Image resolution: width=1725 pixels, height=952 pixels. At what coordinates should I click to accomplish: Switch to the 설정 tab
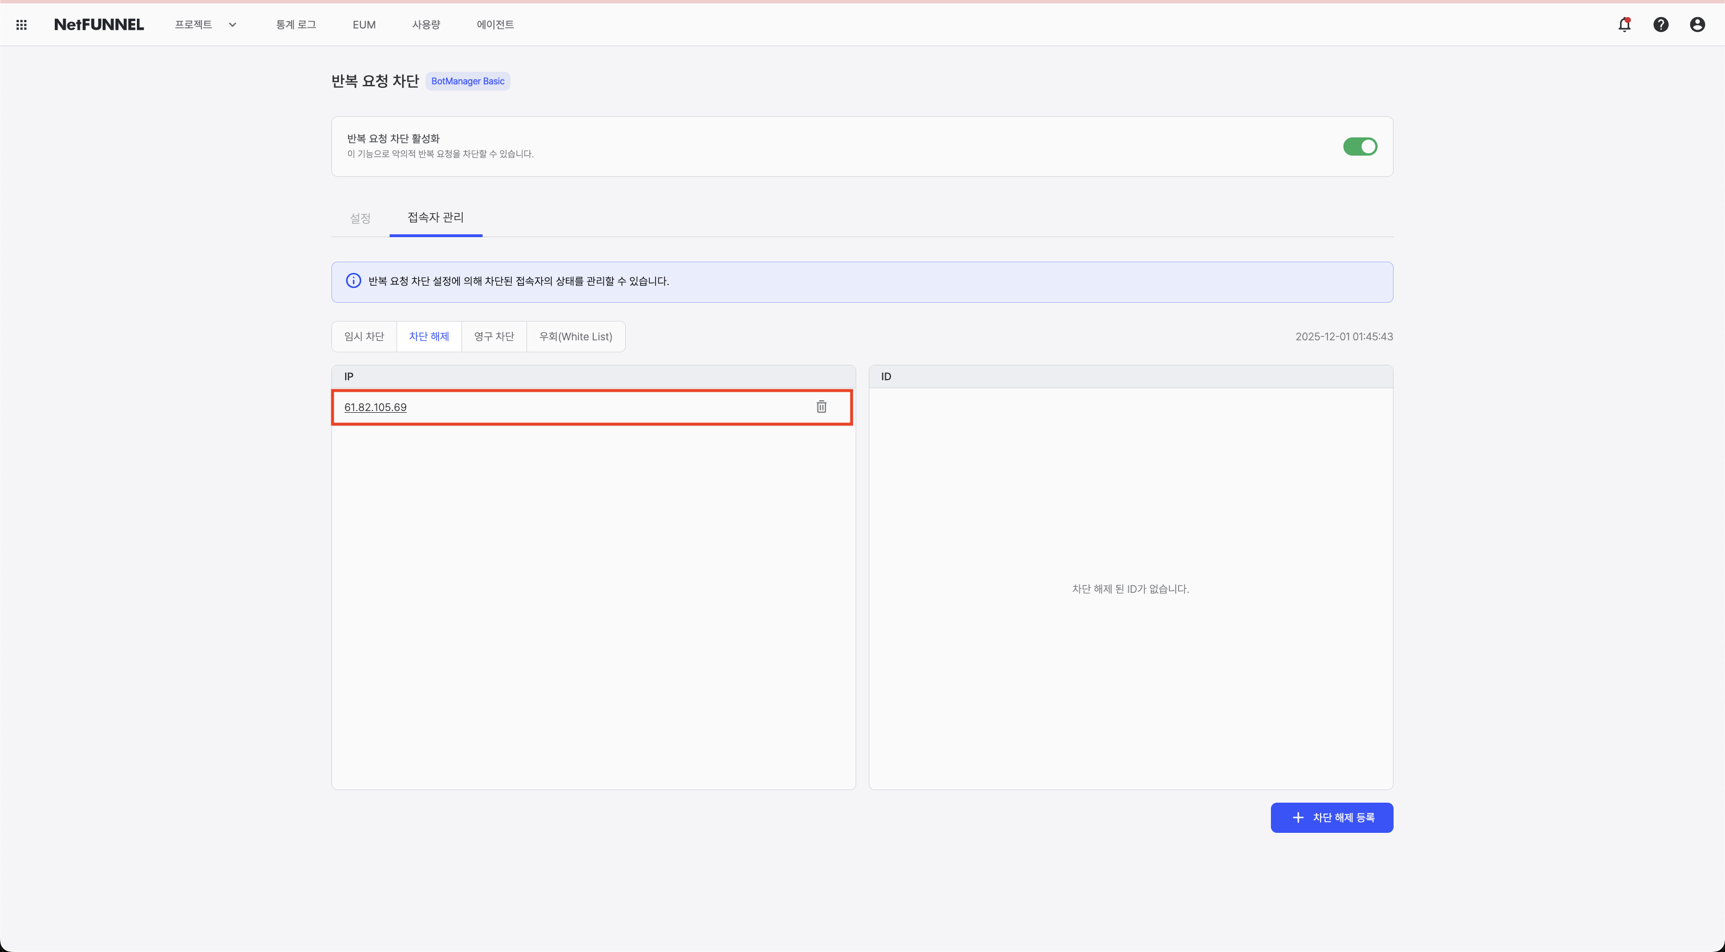361,218
